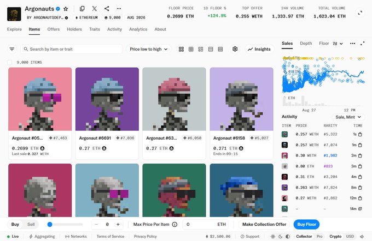Image resolution: width=372 pixels, height=241 pixels.
Task: Open the Networks status menu
Action: click(75, 237)
